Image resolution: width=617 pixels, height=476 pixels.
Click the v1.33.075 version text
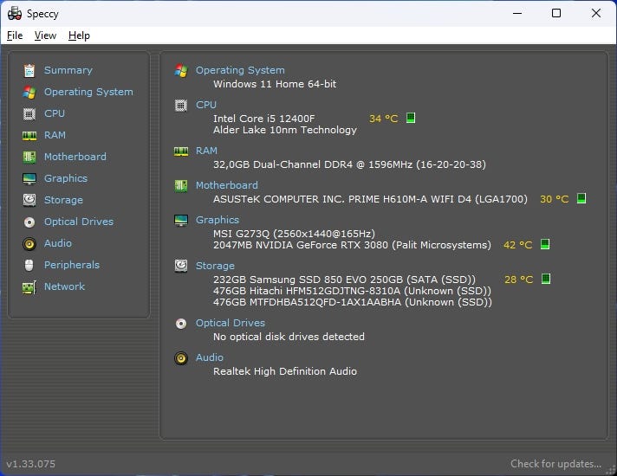coord(30,464)
